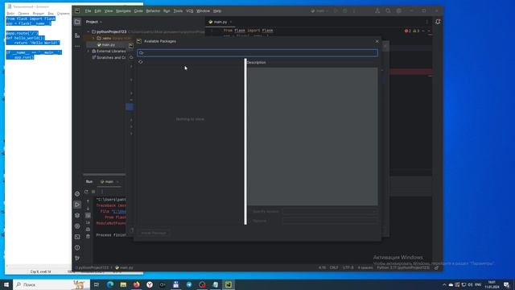
Task: Open the Run tool window sidebar icon
Action: tap(77, 205)
